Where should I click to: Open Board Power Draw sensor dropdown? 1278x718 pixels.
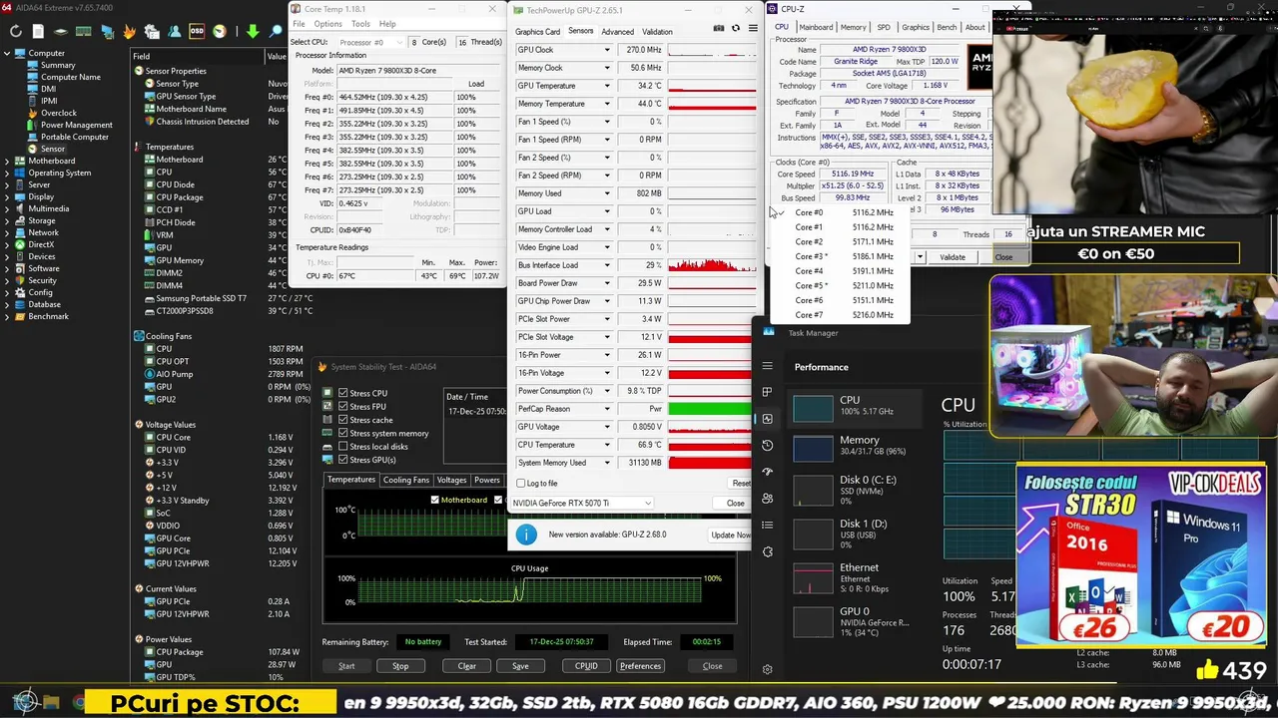click(x=606, y=283)
